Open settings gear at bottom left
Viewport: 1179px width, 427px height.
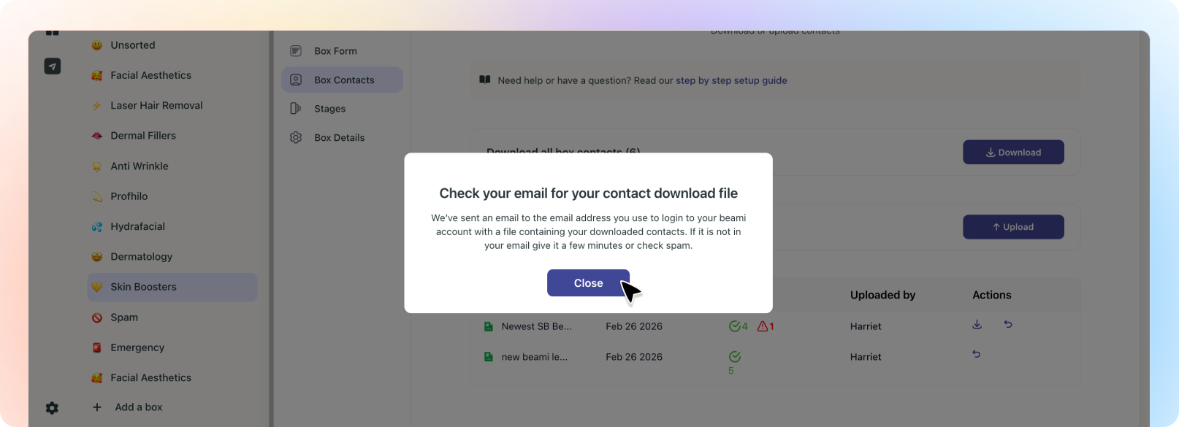point(52,408)
